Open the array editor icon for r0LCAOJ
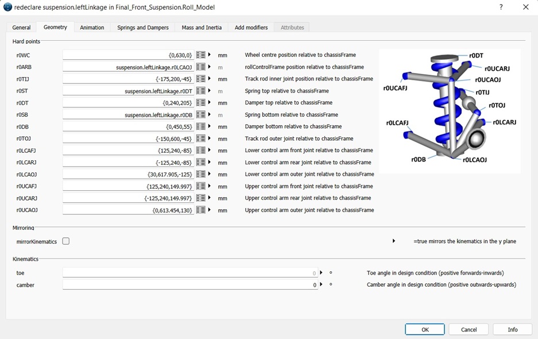Screen dimensions: 538x339 tap(200, 174)
